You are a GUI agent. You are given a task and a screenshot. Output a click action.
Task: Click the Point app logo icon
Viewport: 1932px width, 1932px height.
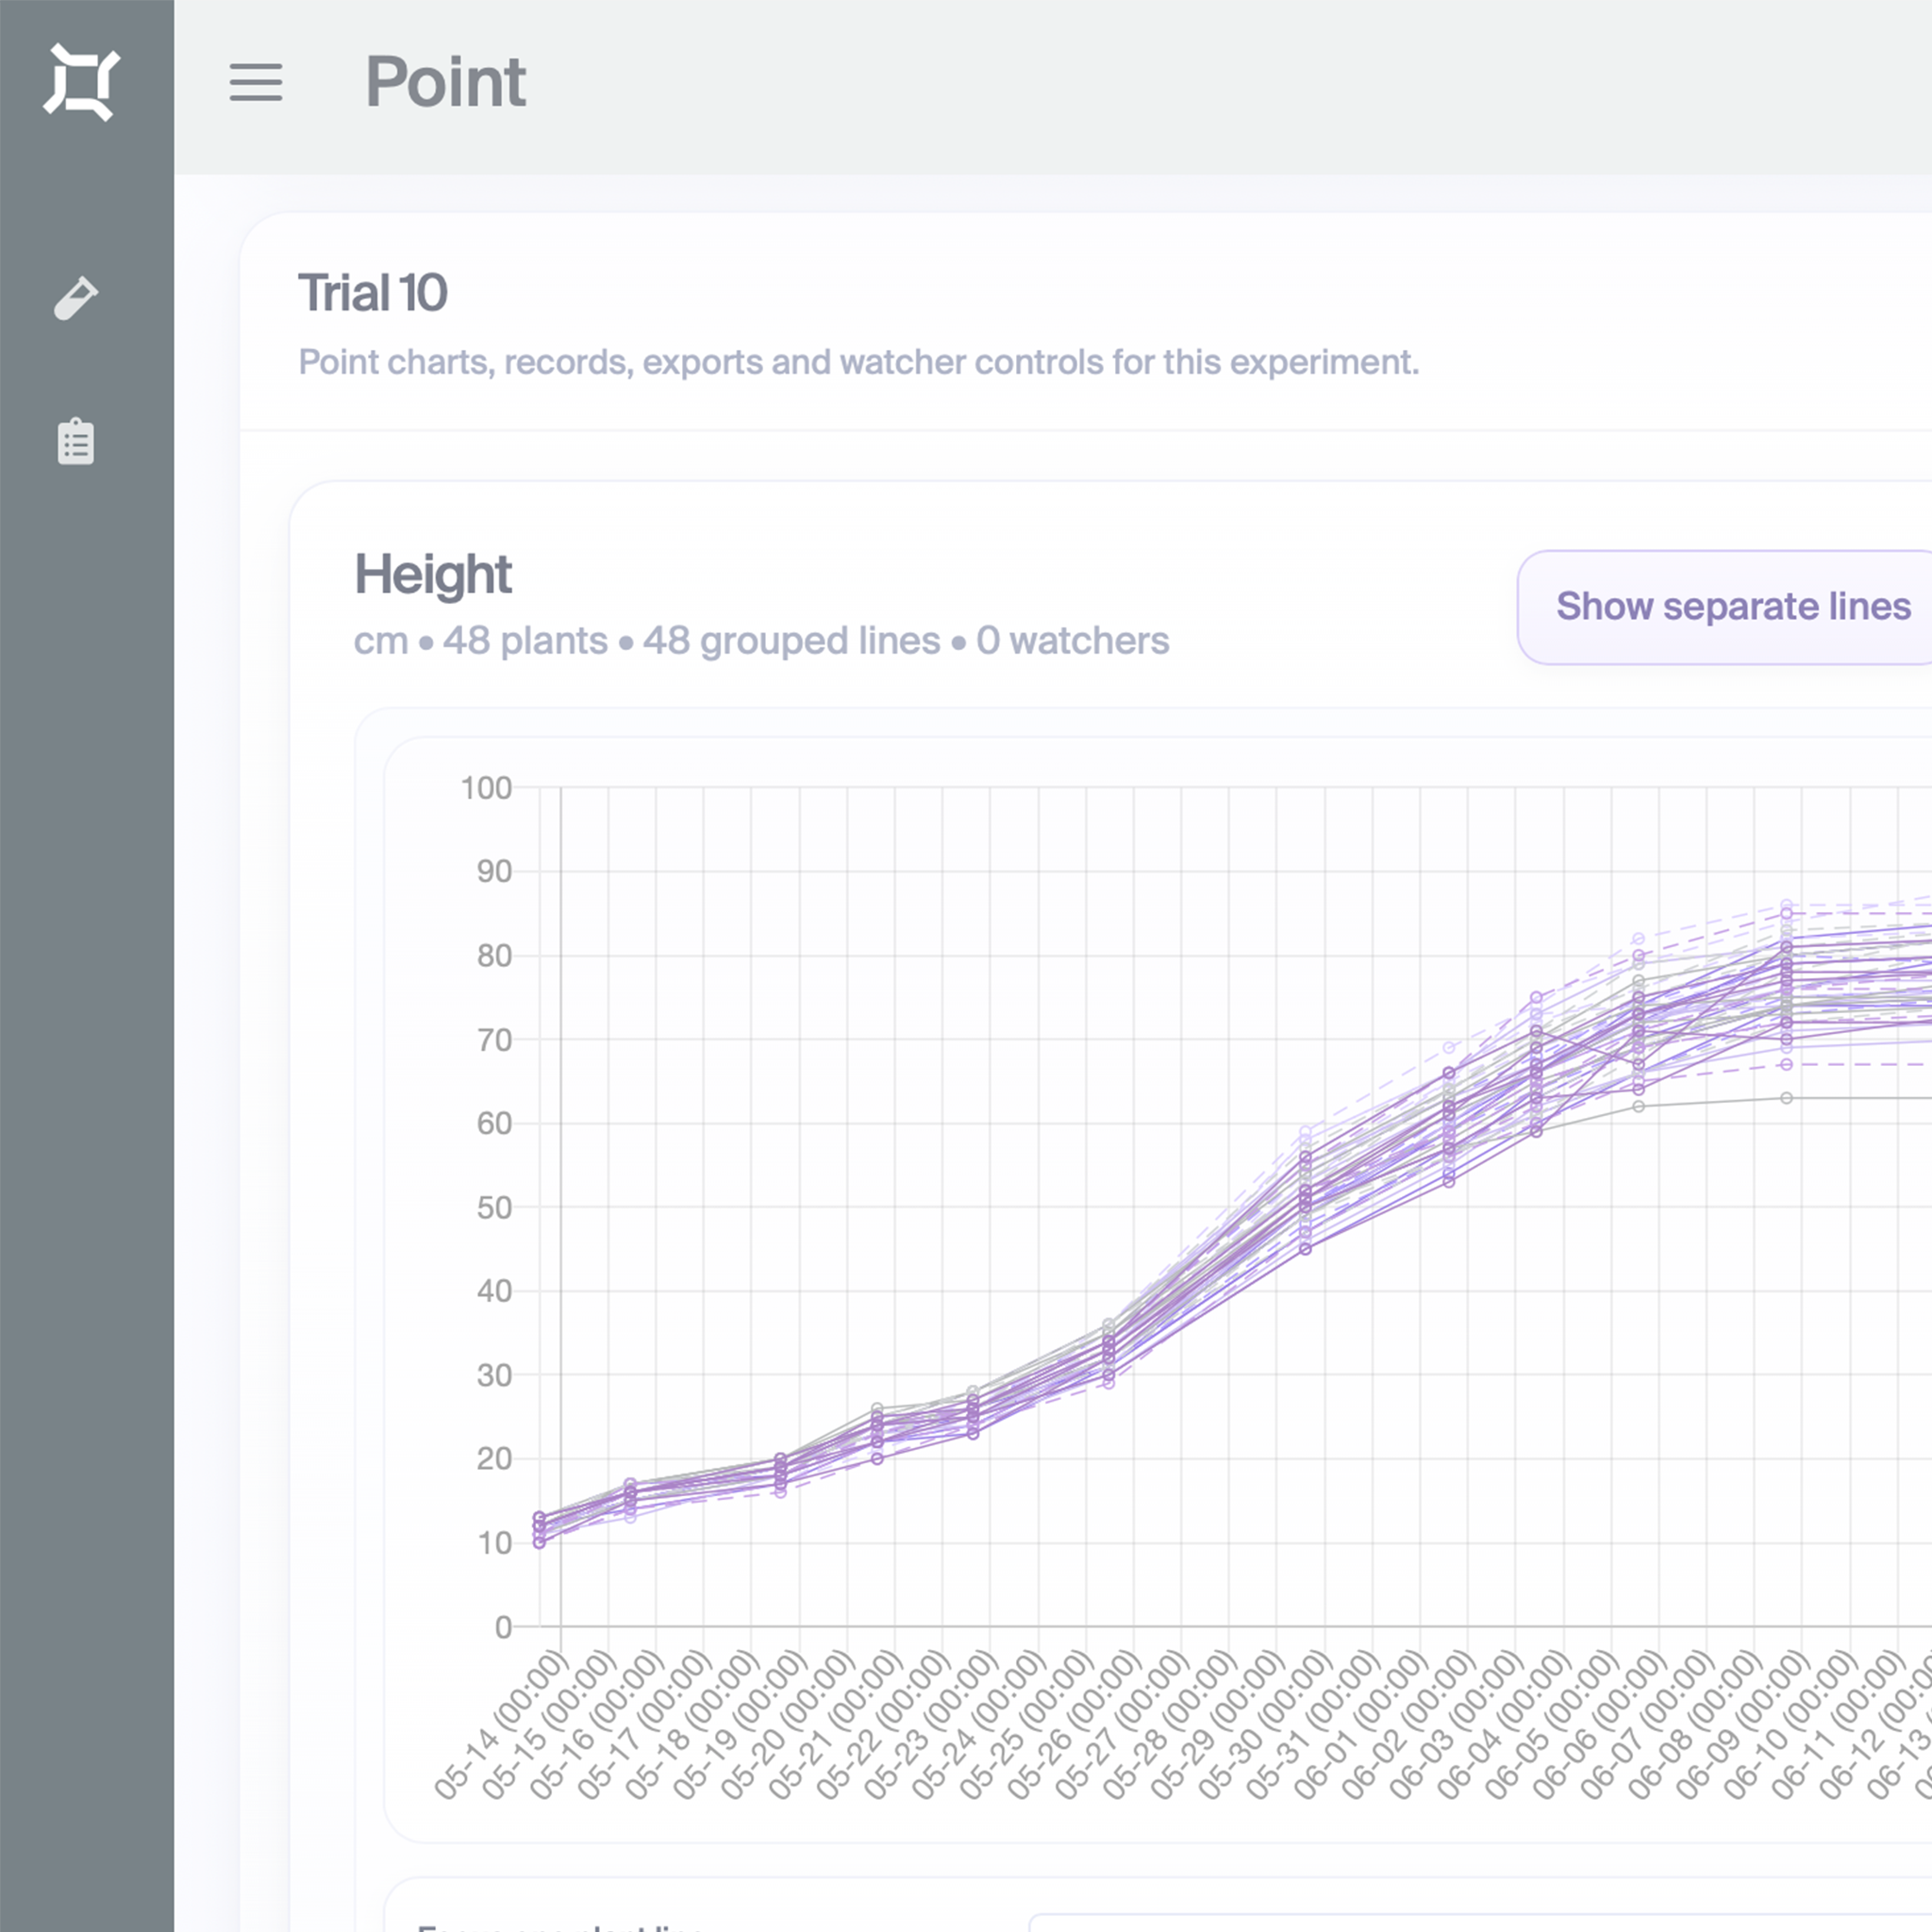click(x=82, y=82)
